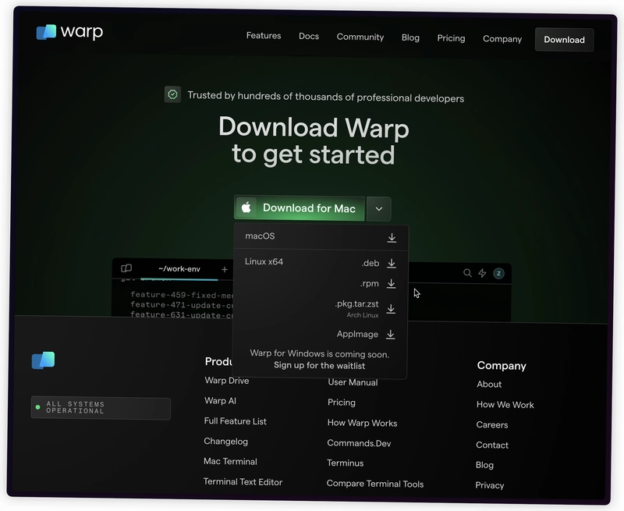
Task: Click the ~/work-env terminal tab
Action: point(179,269)
